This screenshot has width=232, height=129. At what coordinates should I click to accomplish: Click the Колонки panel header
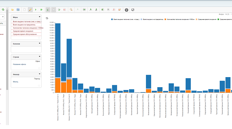point(26,44)
